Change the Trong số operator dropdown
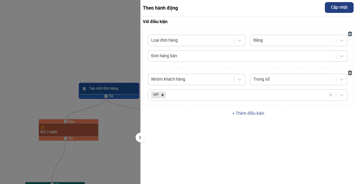The width and height of the screenshot is (356, 184). 341,79
